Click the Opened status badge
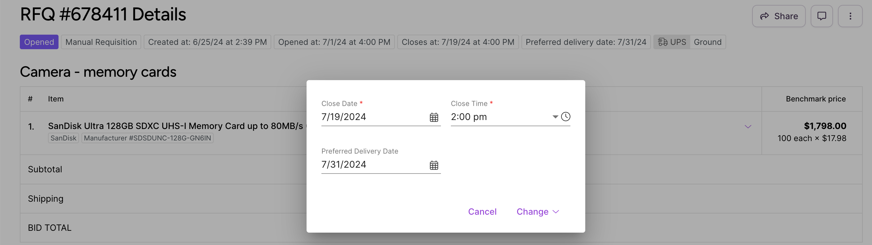Viewport: 872px width, 245px height. pos(39,42)
